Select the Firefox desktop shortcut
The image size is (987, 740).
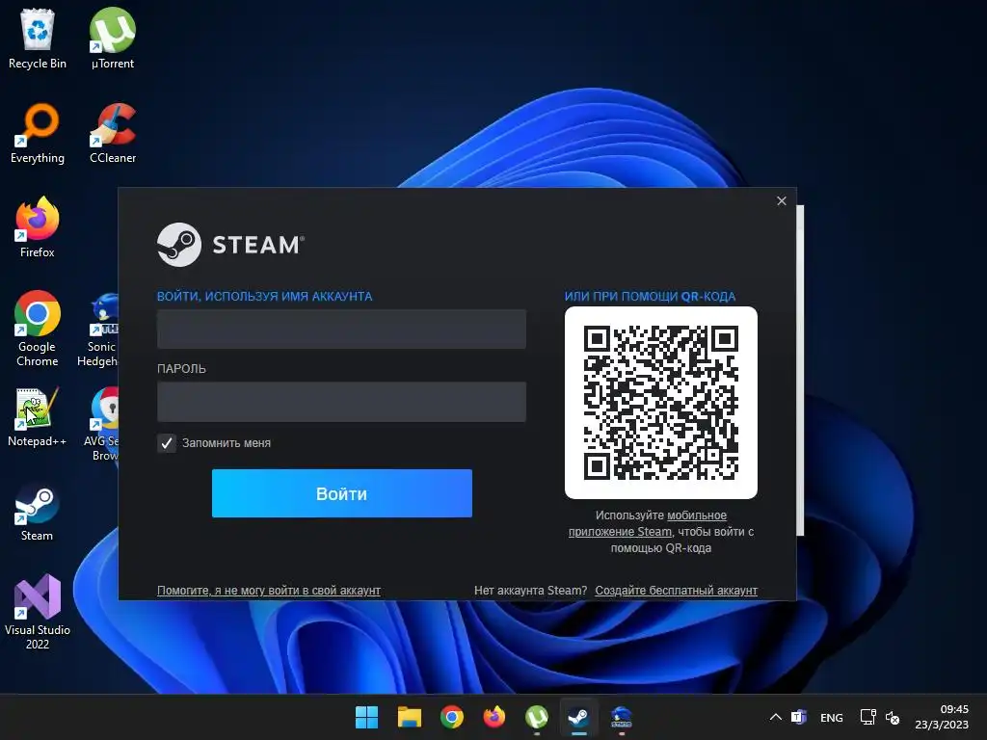(38, 227)
